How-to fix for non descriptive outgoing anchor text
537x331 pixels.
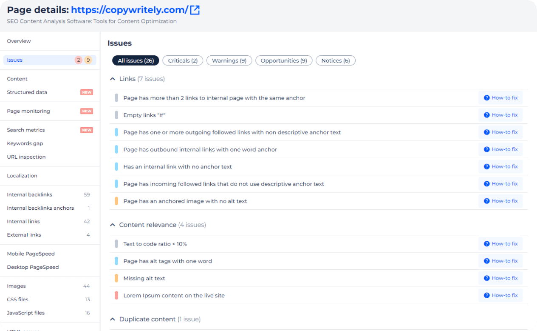click(x=500, y=132)
